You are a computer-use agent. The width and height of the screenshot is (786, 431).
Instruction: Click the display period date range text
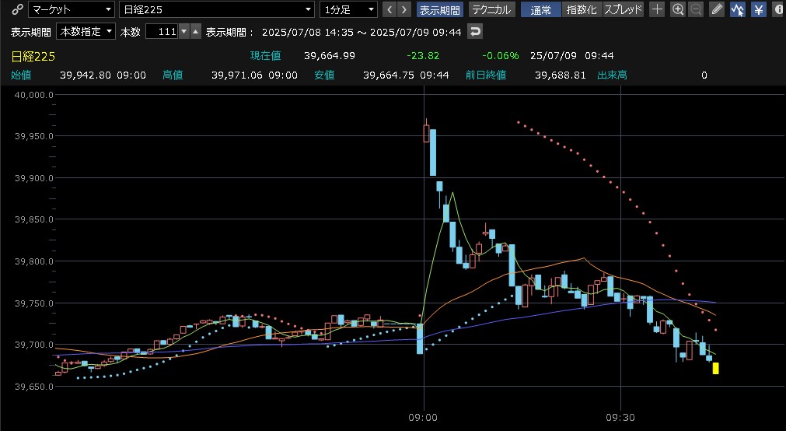(x=362, y=32)
